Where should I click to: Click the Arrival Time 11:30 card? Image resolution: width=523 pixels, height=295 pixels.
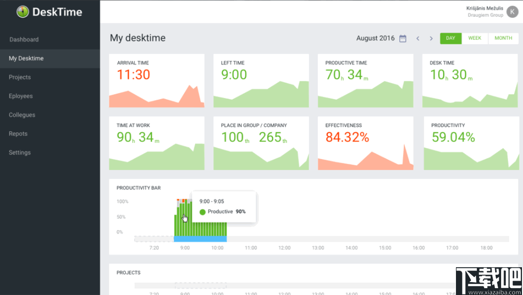(157, 81)
